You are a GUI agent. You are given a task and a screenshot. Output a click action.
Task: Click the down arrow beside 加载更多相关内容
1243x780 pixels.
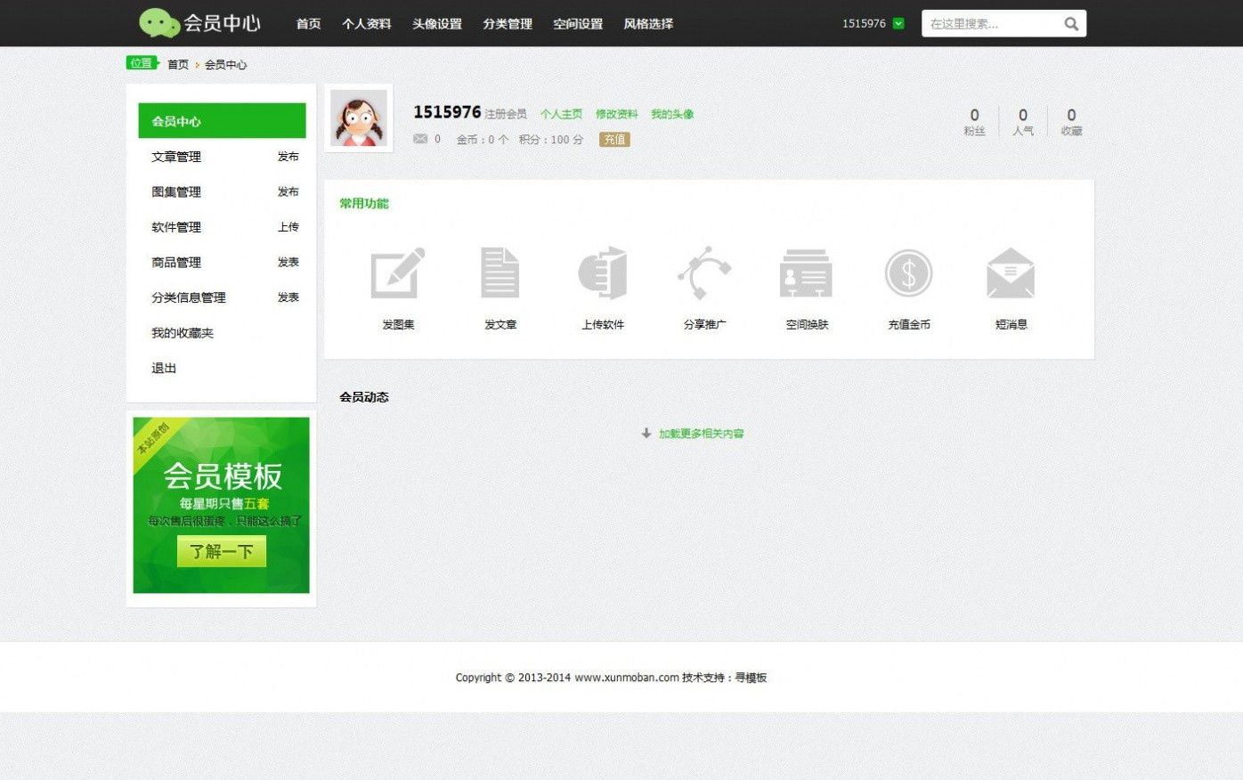(x=646, y=434)
